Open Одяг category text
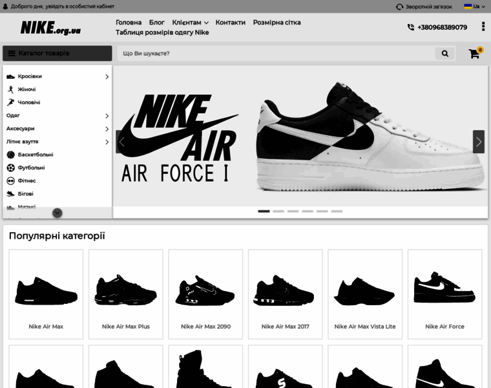 [x=13, y=116]
